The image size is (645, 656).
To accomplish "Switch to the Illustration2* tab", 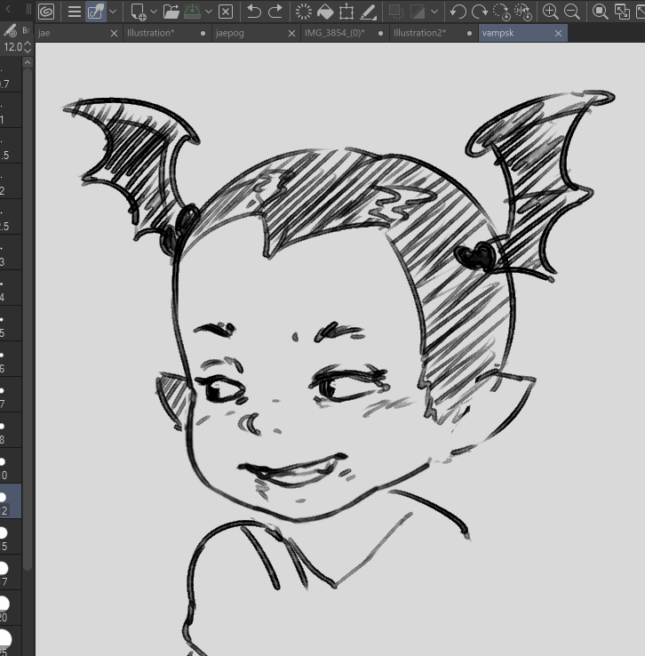I will click(419, 33).
